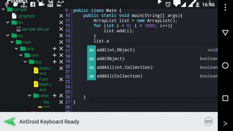
Task: Click the plus icon next to java folder
Action: [55, 49]
